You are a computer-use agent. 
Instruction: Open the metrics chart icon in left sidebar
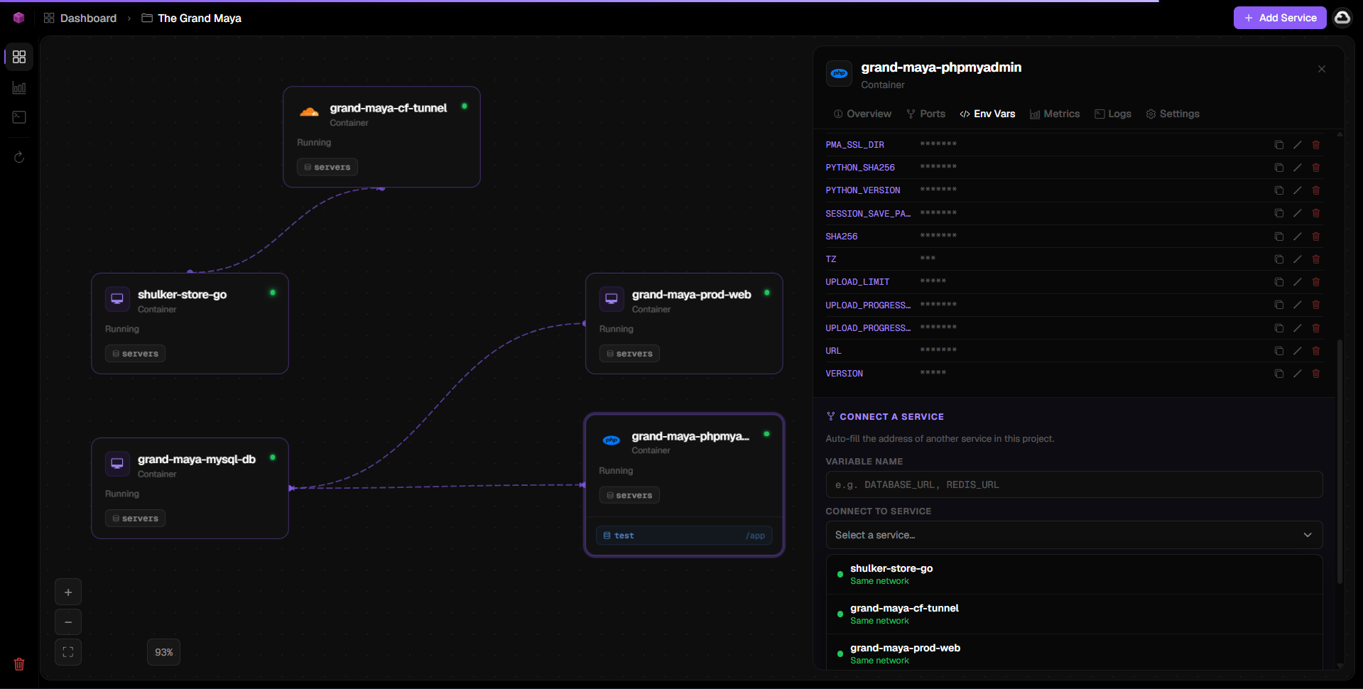pos(19,88)
